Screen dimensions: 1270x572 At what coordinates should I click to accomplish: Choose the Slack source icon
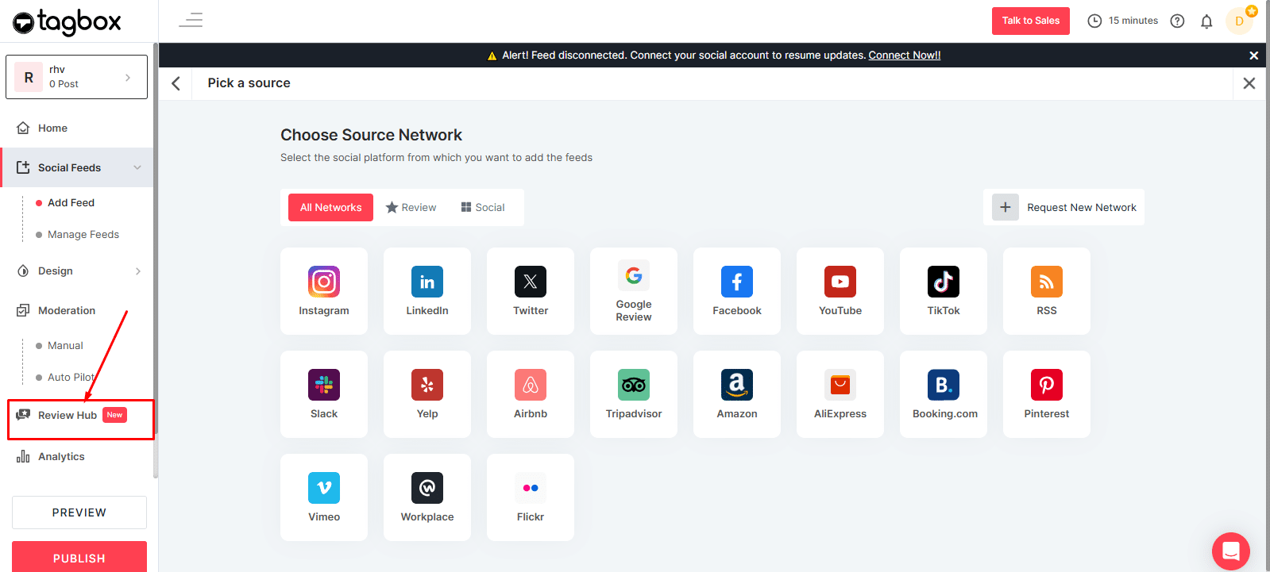tap(324, 393)
